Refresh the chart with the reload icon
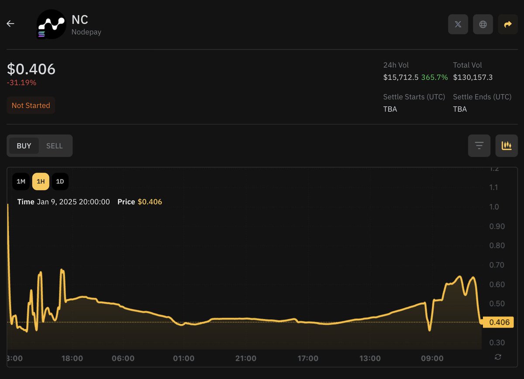Image resolution: width=524 pixels, height=379 pixels. click(498, 357)
